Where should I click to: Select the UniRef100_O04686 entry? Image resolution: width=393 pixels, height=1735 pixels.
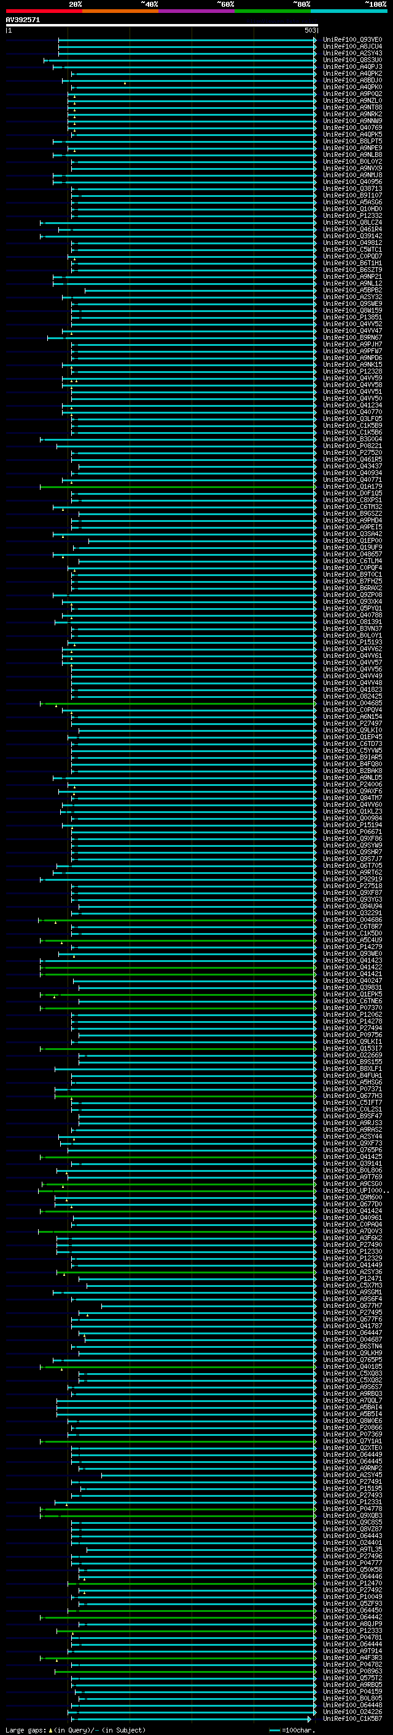pyautogui.click(x=352, y=920)
